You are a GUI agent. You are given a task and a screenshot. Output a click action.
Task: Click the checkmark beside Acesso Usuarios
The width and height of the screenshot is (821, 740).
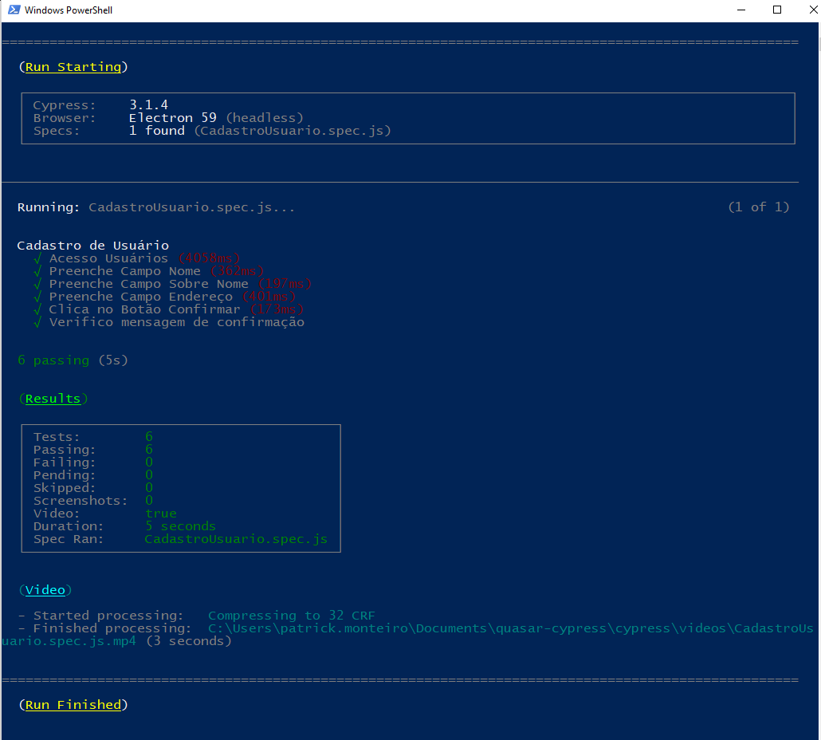(37, 258)
